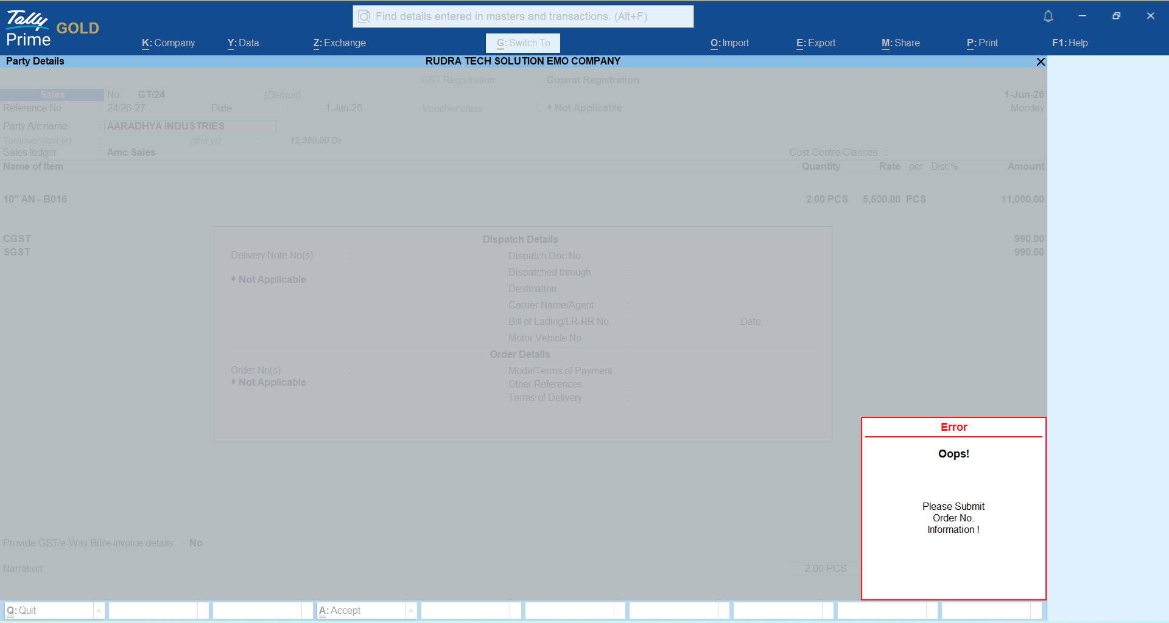The height and width of the screenshot is (623, 1169).
Task: Click the Voucher class Not Applicable value
Action: coord(584,108)
